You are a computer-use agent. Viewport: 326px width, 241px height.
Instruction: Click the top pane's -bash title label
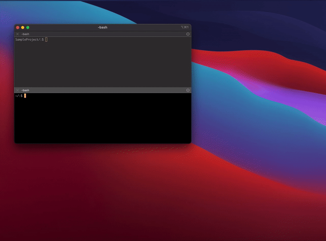pyautogui.click(x=25, y=34)
